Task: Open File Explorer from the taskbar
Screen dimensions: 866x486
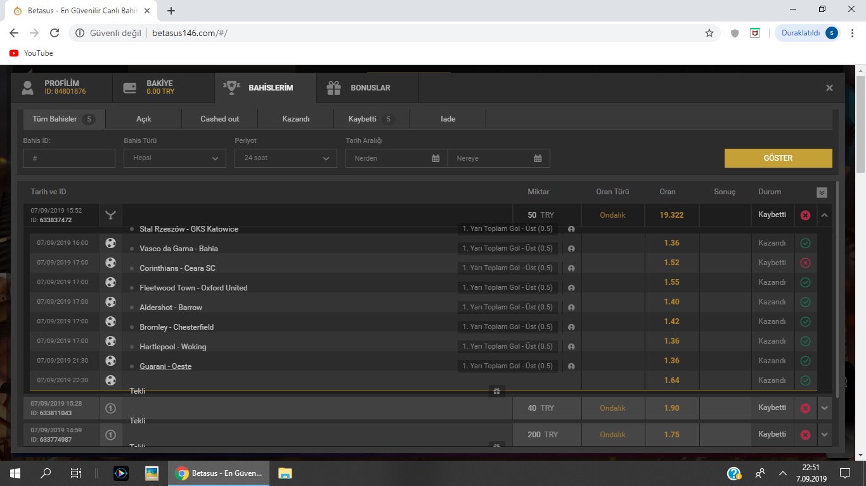Action: pos(285,473)
